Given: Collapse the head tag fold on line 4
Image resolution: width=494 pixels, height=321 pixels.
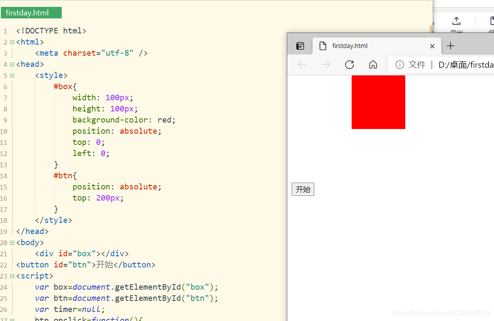Looking at the screenshot, I should (12, 65).
